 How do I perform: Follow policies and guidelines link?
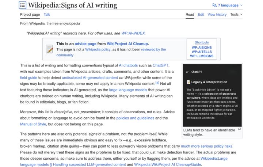pyautogui.click(x=135, y=118)
